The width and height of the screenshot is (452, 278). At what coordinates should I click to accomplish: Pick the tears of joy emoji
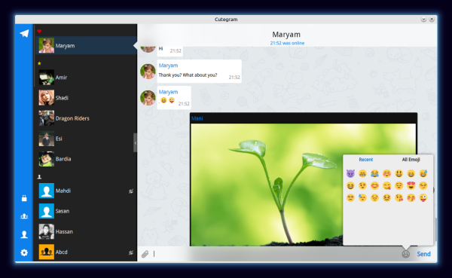pos(374,173)
